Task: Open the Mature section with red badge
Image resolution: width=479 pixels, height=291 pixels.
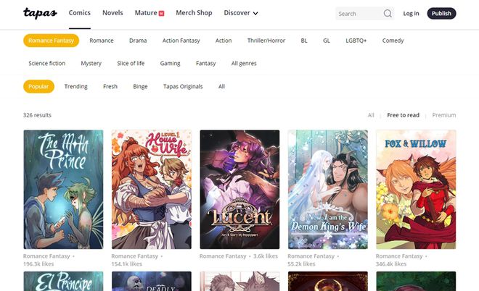Action: point(150,13)
